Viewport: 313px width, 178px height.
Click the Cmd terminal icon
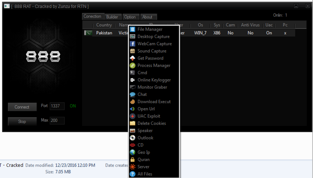tap(133, 73)
